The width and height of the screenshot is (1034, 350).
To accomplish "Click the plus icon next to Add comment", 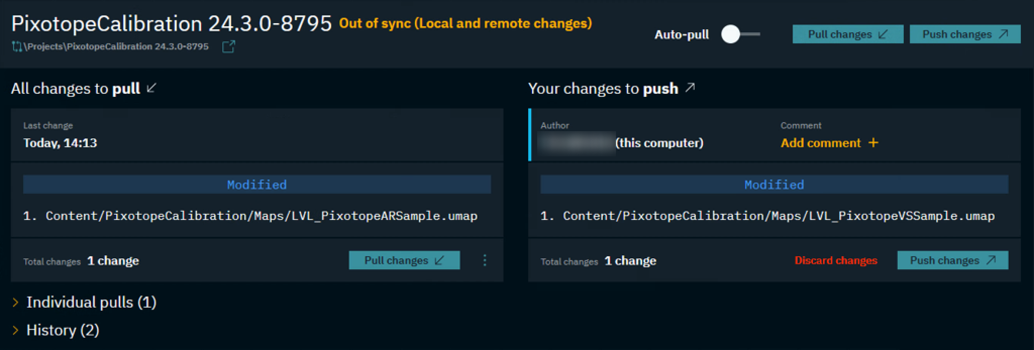I will tap(873, 143).
